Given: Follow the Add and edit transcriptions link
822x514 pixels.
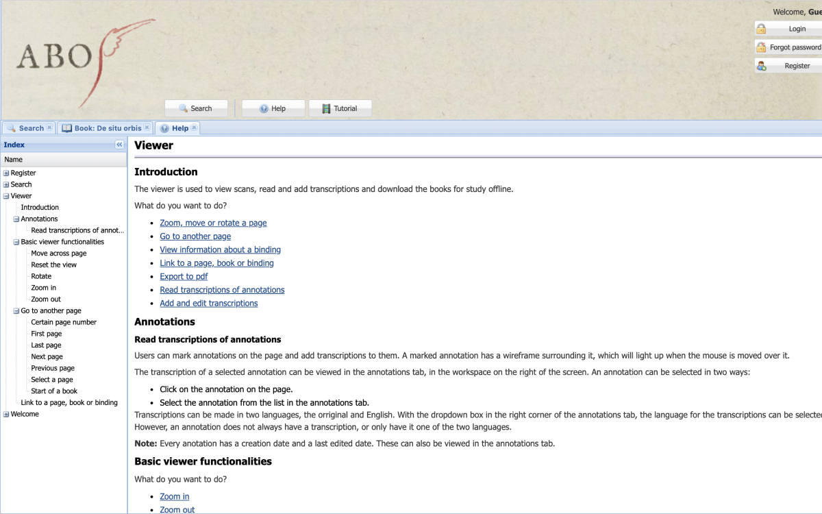Looking at the screenshot, I should click(209, 304).
